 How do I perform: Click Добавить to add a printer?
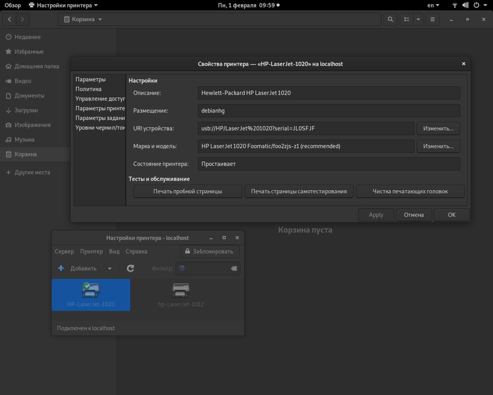(x=78, y=268)
